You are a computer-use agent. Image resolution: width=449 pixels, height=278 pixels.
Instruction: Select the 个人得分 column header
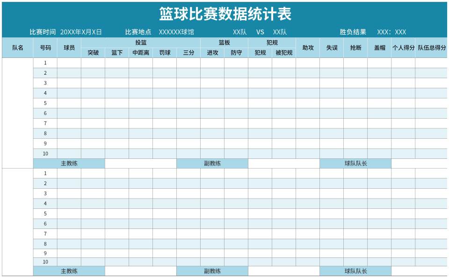[403, 48]
